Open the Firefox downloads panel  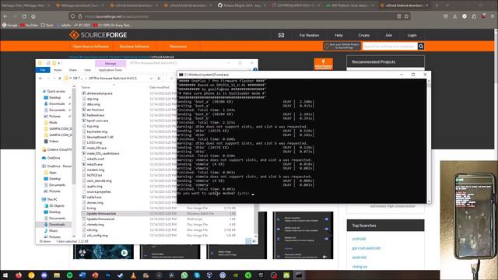(454, 16)
